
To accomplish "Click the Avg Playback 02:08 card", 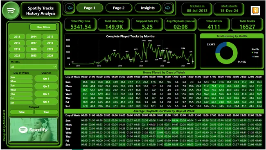I will point(180,25).
